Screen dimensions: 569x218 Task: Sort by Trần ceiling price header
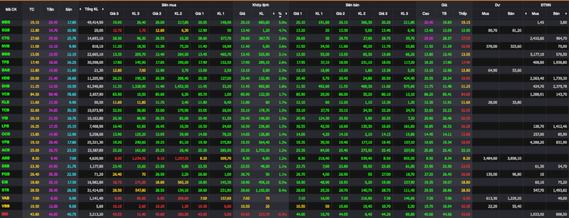pyautogui.click(x=50, y=9)
